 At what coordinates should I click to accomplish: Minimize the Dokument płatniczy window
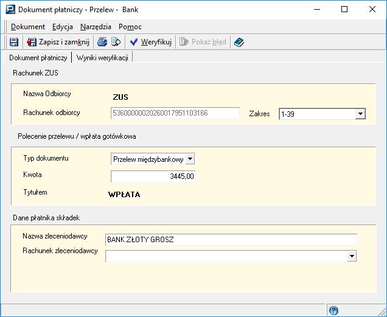317,9
